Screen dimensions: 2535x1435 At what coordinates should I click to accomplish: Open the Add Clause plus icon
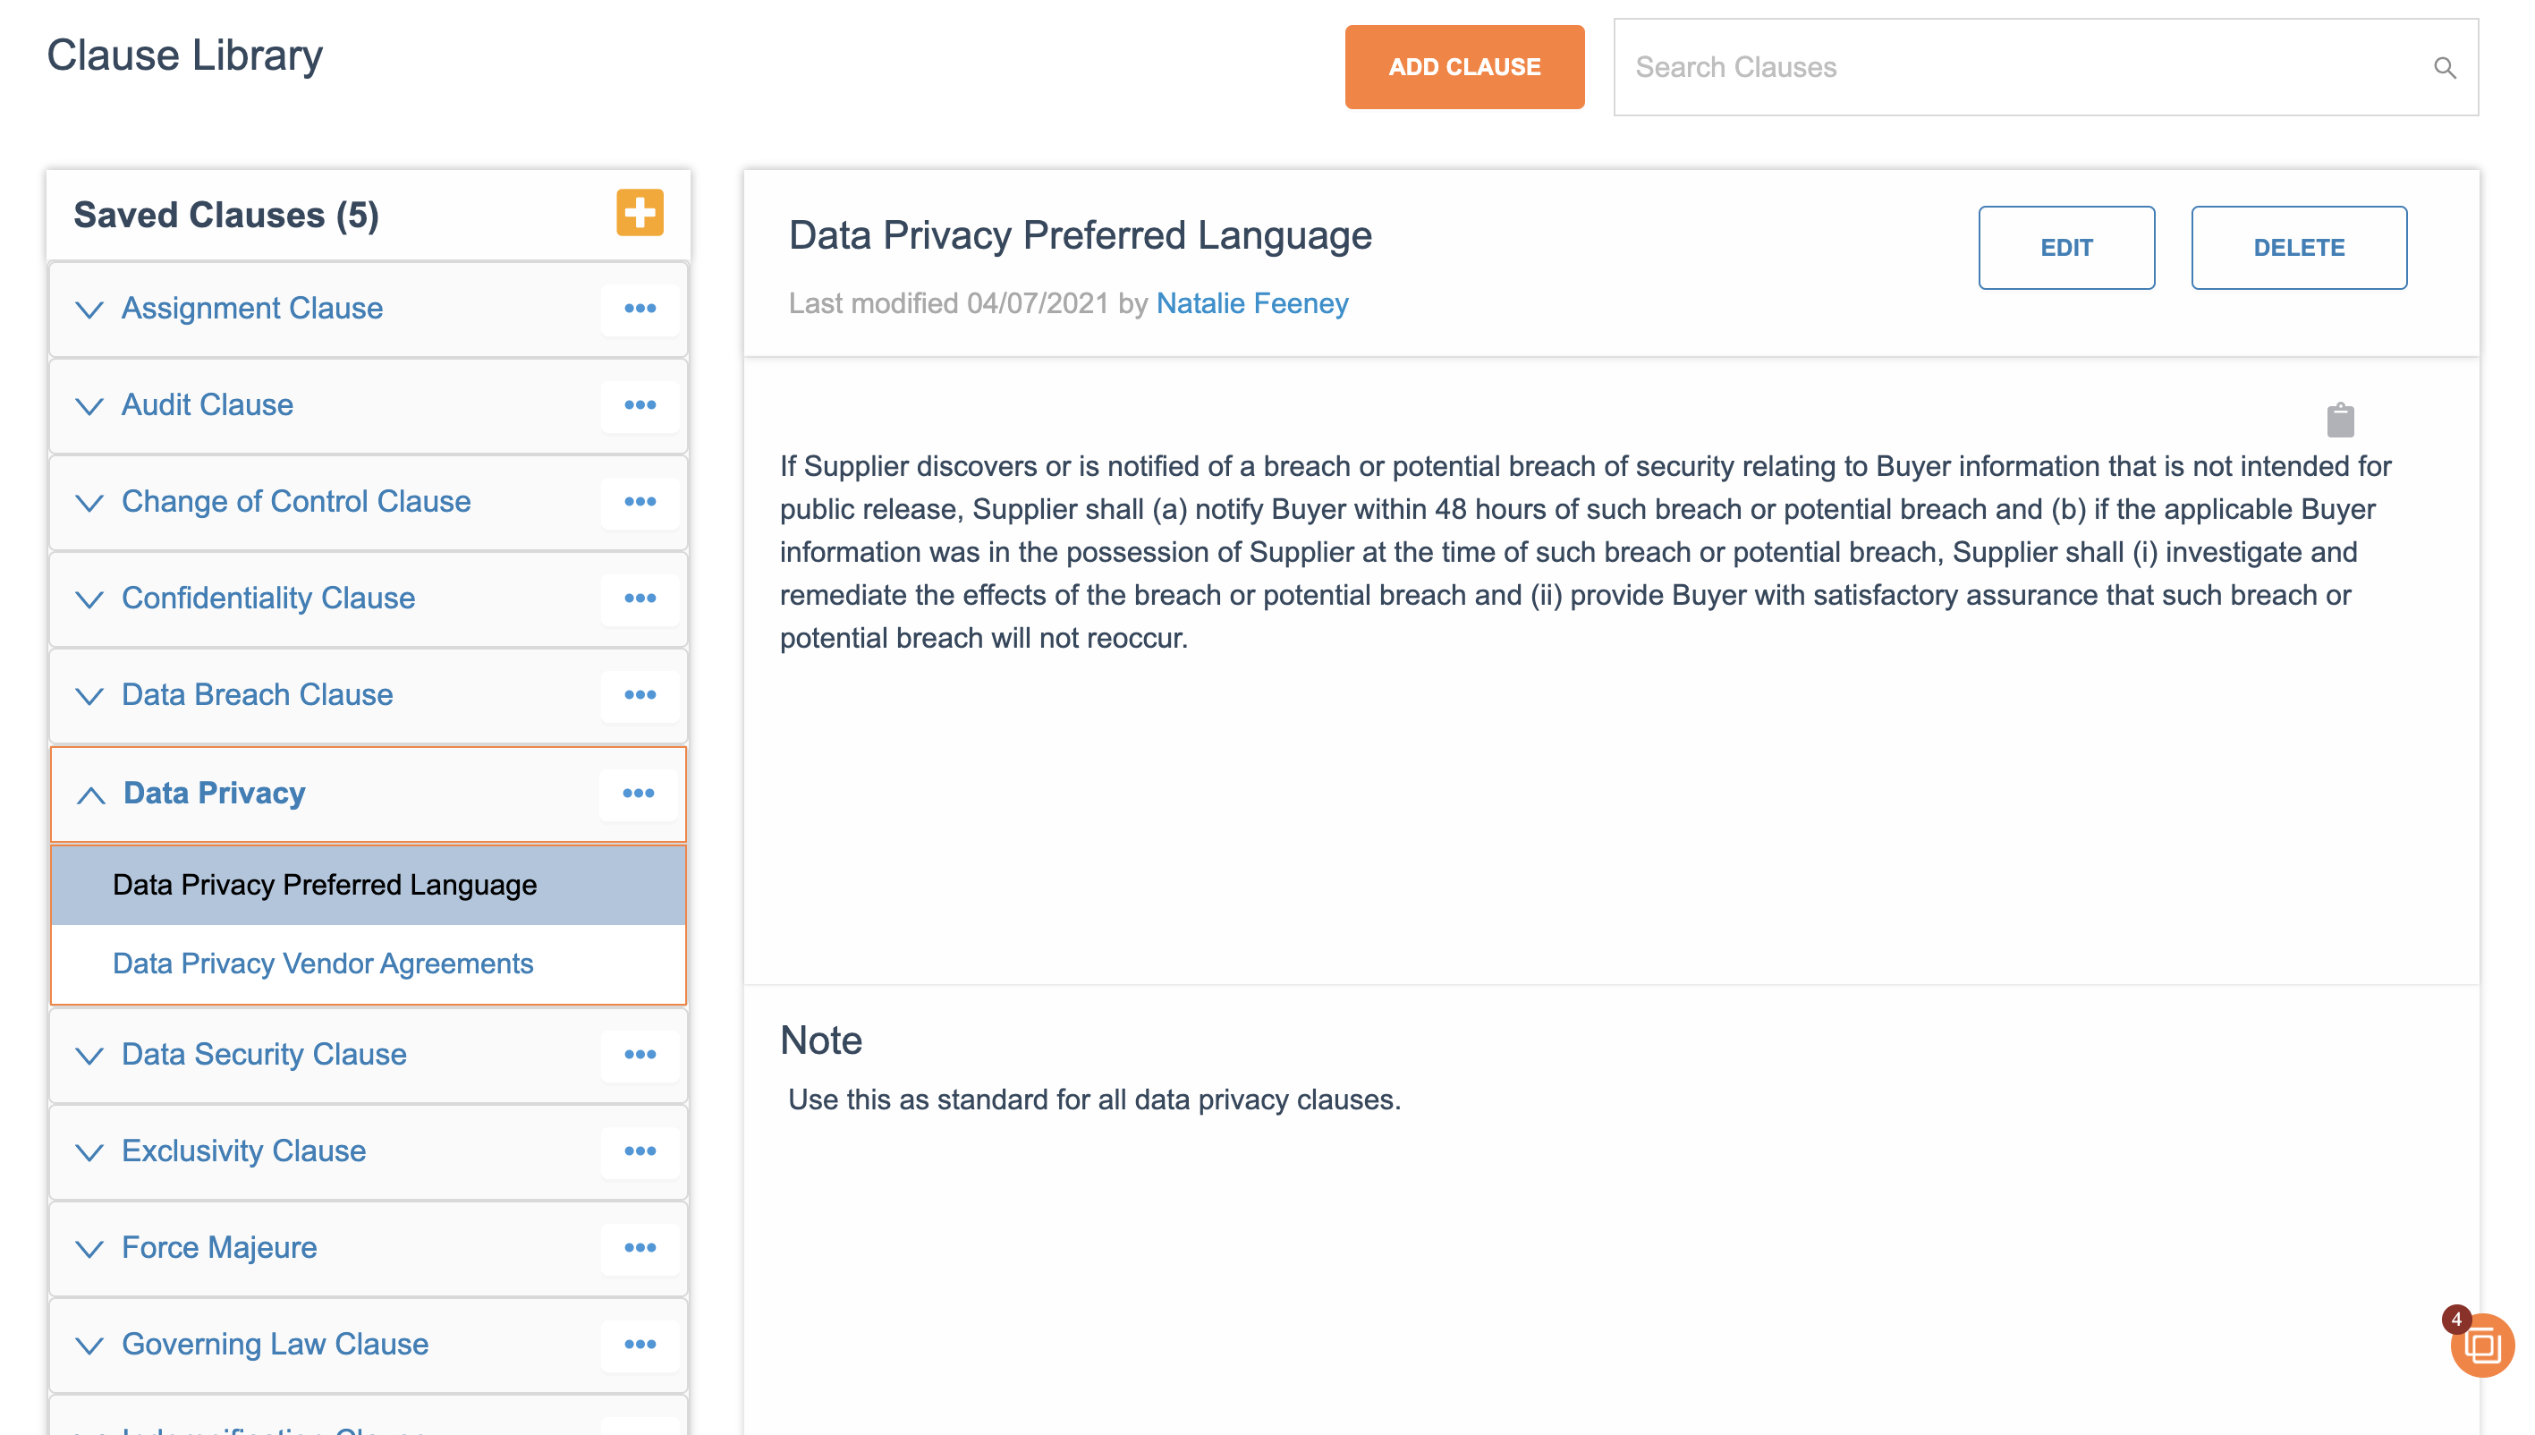point(640,212)
